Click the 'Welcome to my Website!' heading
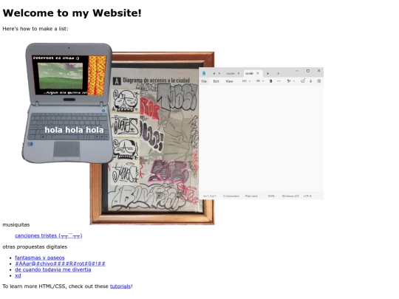Image resolution: width=399 pixels, height=299 pixels. click(72, 13)
